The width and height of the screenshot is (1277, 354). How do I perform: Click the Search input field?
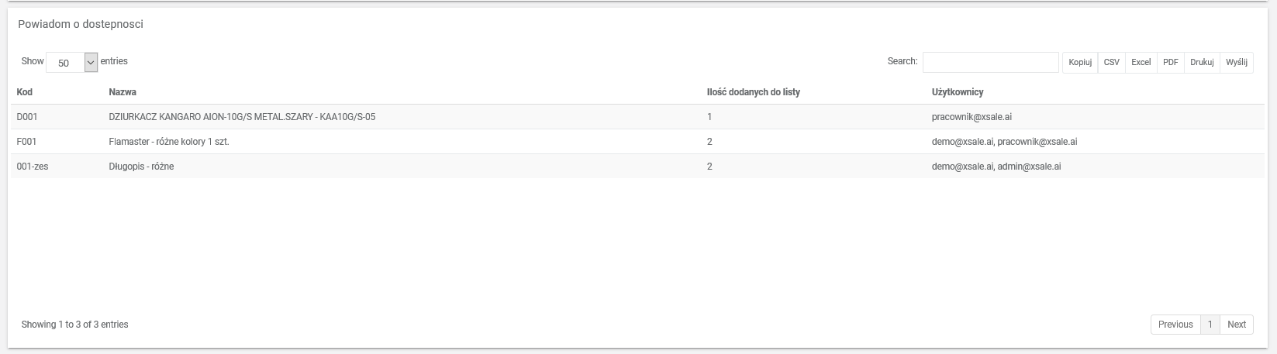(990, 62)
